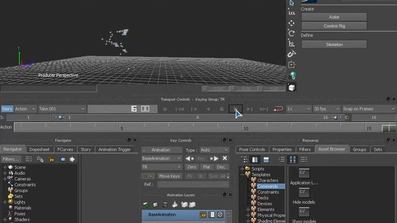Expand the Scripts folder in Asset Browser

coord(242,168)
